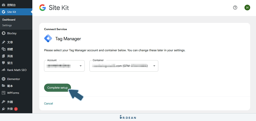Open the Container dropdown

click(124, 66)
